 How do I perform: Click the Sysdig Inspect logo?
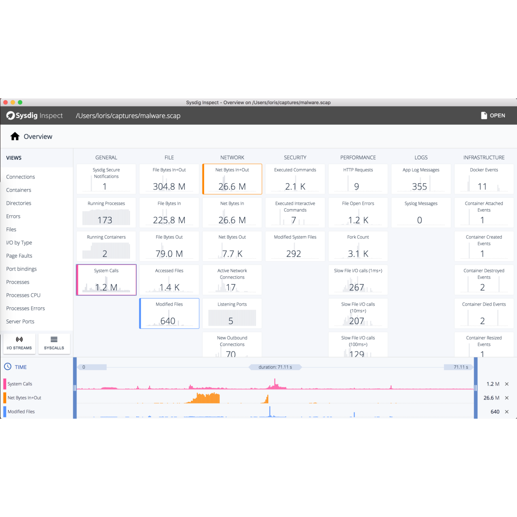(35, 116)
